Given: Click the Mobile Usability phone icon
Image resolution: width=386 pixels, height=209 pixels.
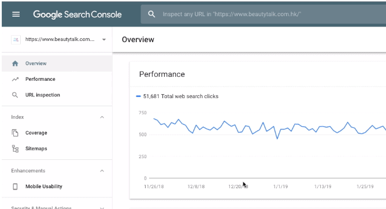Looking at the screenshot, I should (x=15, y=186).
